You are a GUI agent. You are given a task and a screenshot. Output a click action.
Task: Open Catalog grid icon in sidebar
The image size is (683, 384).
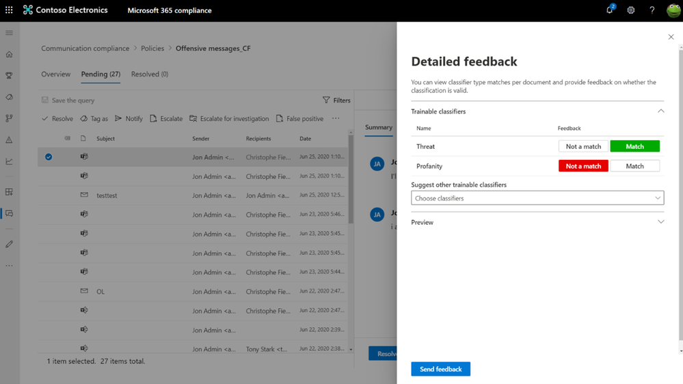click(x=9, y=192)
